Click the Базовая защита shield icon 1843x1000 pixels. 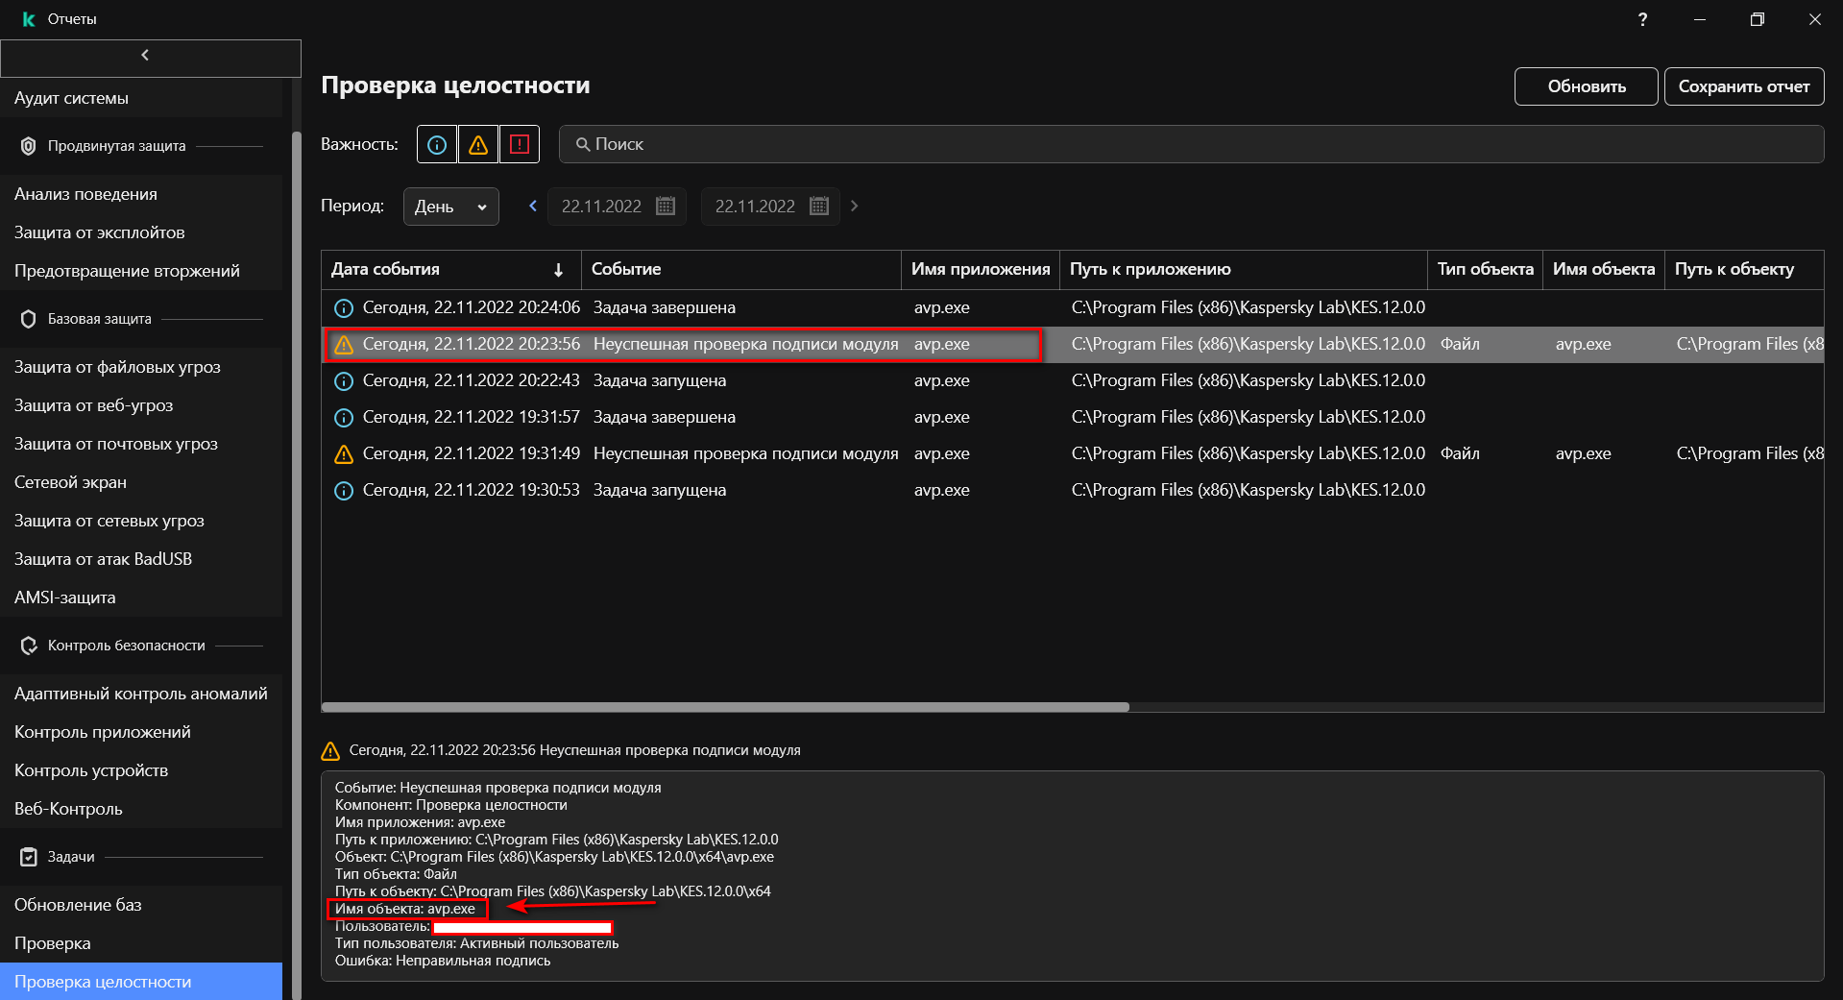pyautogui.click(x=29, y=319)
